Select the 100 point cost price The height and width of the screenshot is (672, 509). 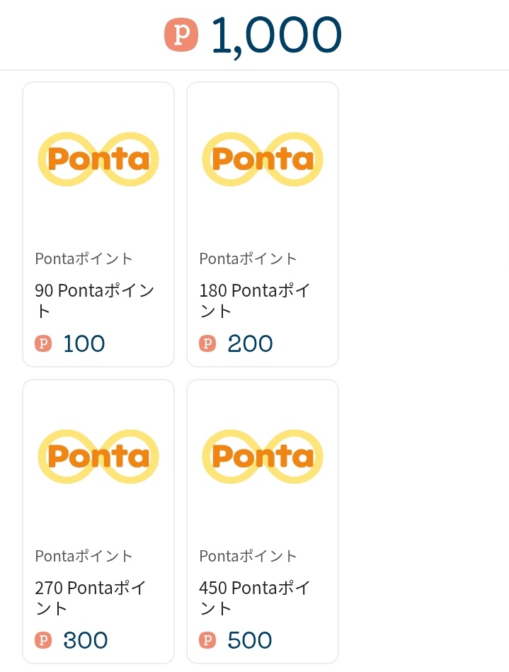tap(84, 344)
